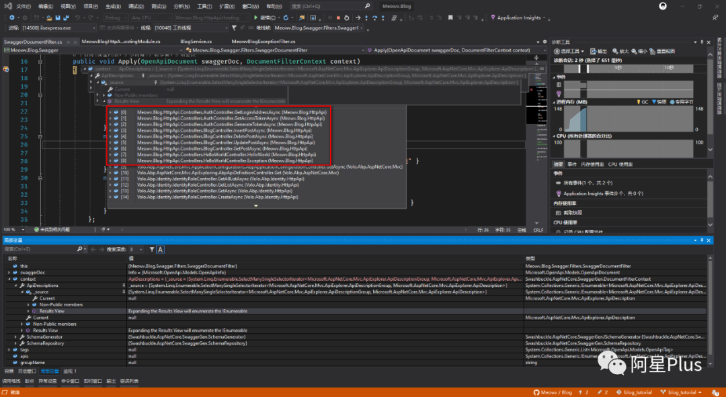Expand the [0] GetLoginAddressAsync datatip item
Image resolution: width=726 pixels, height=397 pixels.
pyautogui.click(x=111, y=112)
